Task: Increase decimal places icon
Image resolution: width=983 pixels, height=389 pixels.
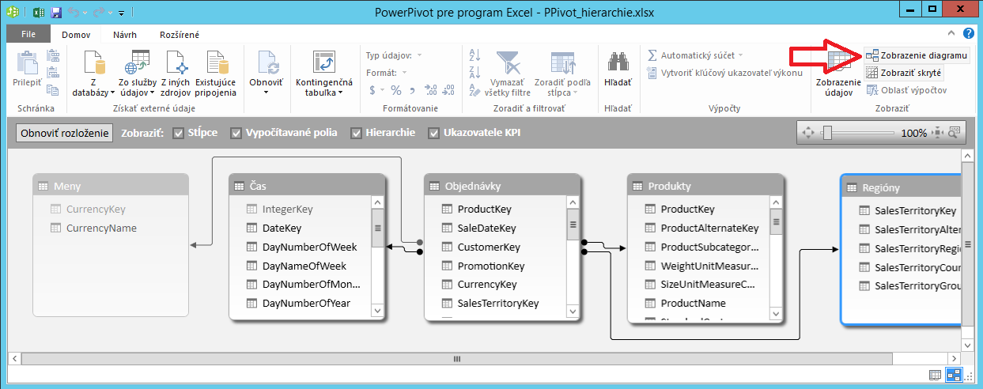Action: click(431, 90)
